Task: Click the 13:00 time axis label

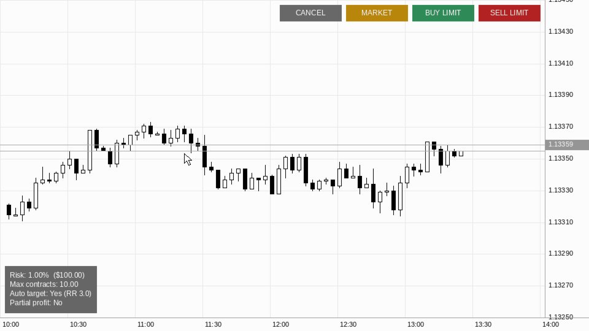Action: (x=415, y=325)
